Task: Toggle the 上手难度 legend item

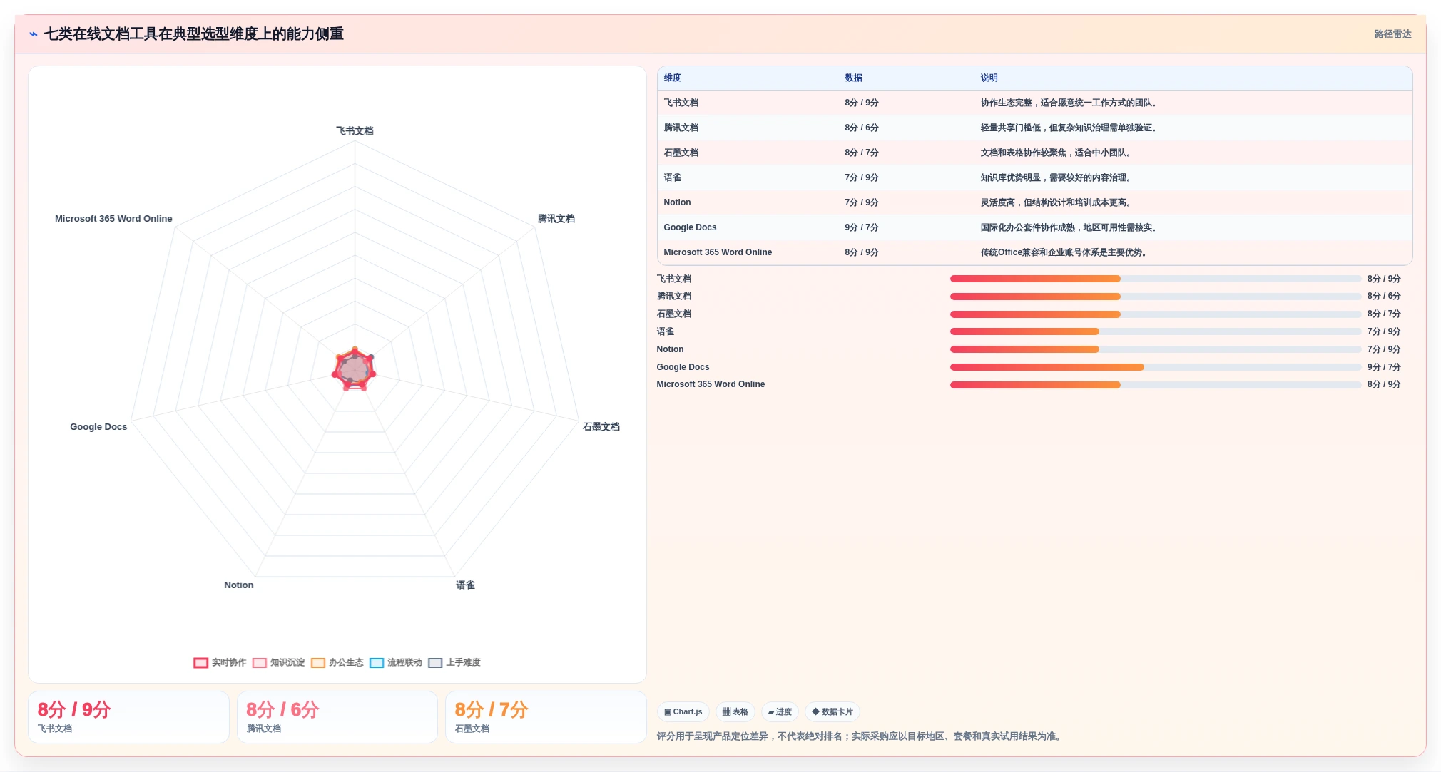Action: pos(454,662)
